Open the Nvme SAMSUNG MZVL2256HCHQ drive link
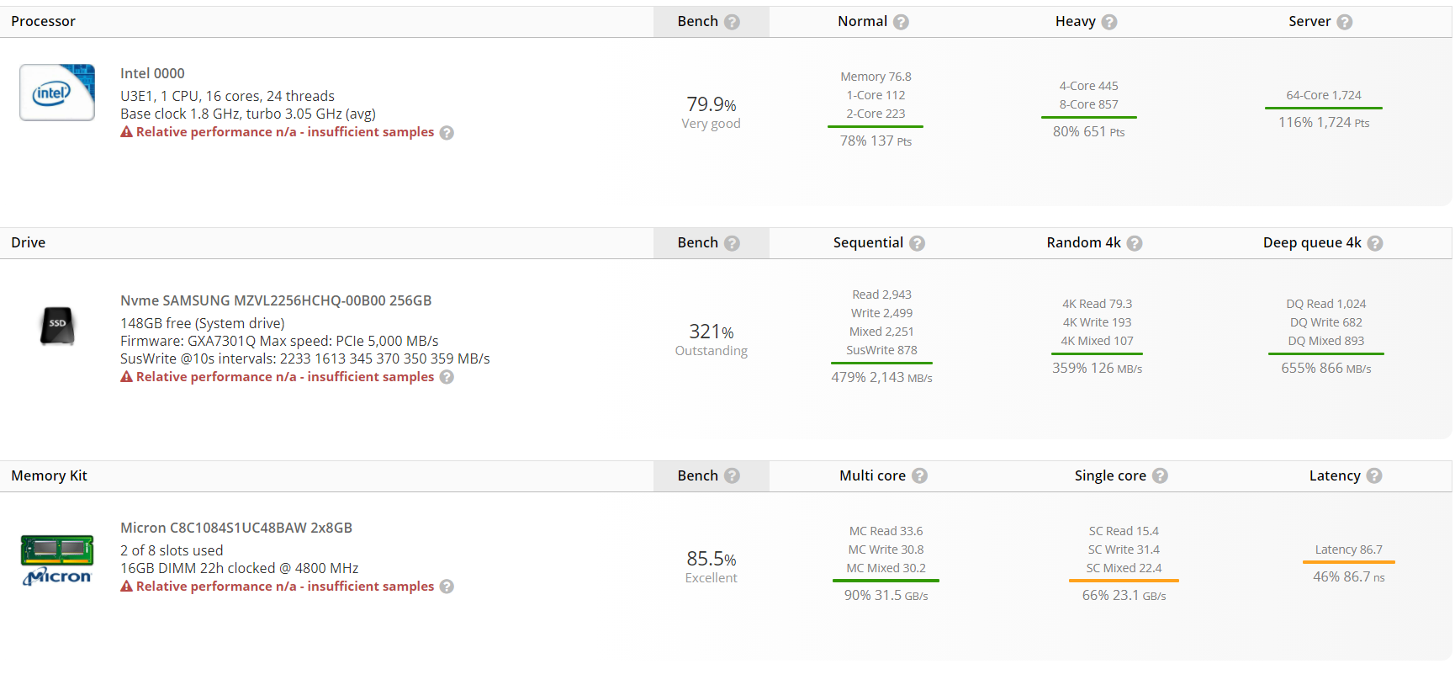 click(x=275, y=300)
